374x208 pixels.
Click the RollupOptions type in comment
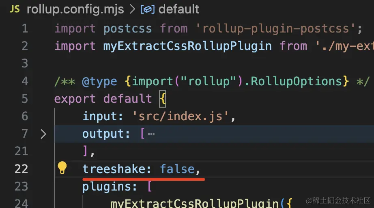point(296,81)
